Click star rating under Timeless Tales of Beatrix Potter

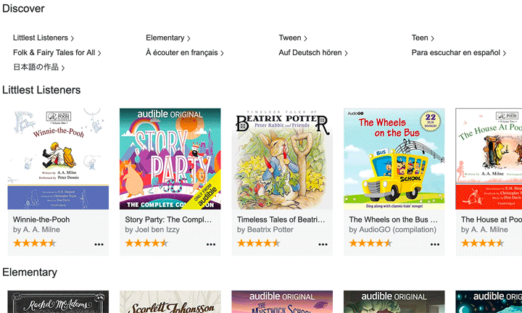click(x=259, y=243)
